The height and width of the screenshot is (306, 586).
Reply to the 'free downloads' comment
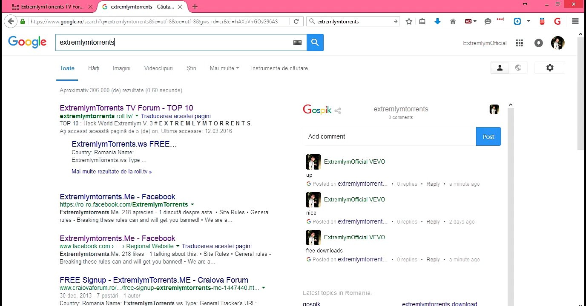pyautogui.click(x=433, y=260)
